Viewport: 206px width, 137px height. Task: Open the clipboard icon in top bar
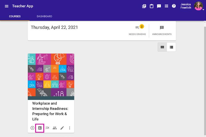pyautogui.click(x=151, y=6)
